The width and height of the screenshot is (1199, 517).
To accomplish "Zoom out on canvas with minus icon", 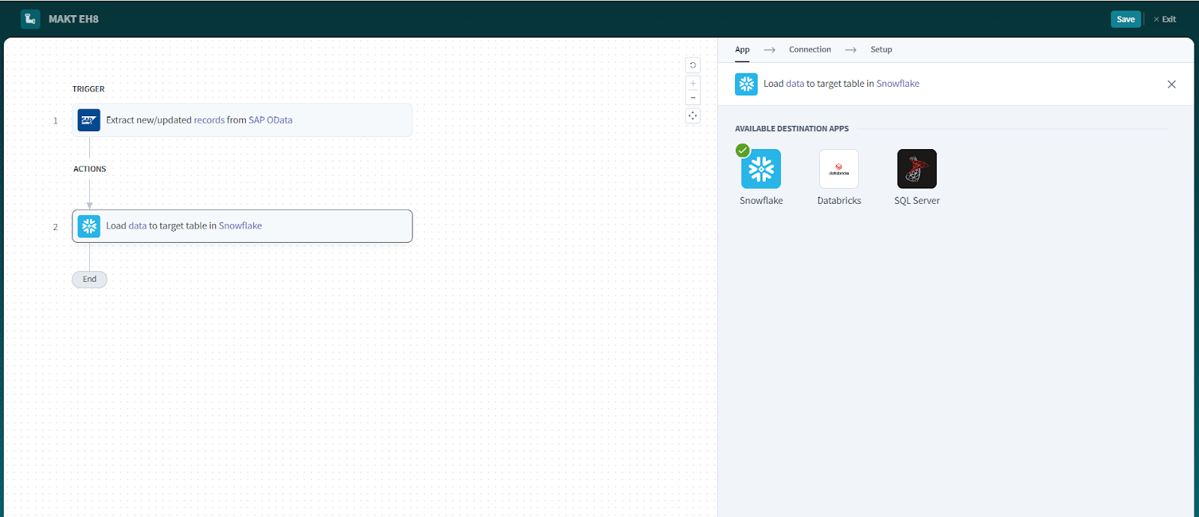I will pos(693,98).
